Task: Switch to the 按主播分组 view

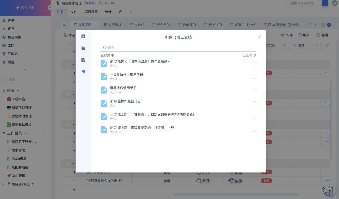Action: tap(243, 25)
